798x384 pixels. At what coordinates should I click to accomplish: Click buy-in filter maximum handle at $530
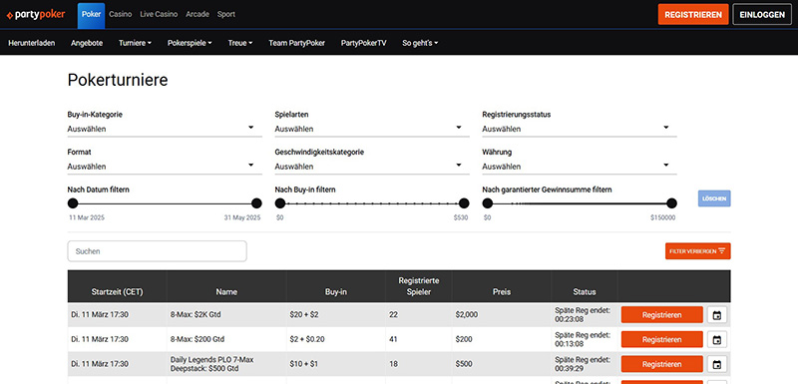[464, 203]
